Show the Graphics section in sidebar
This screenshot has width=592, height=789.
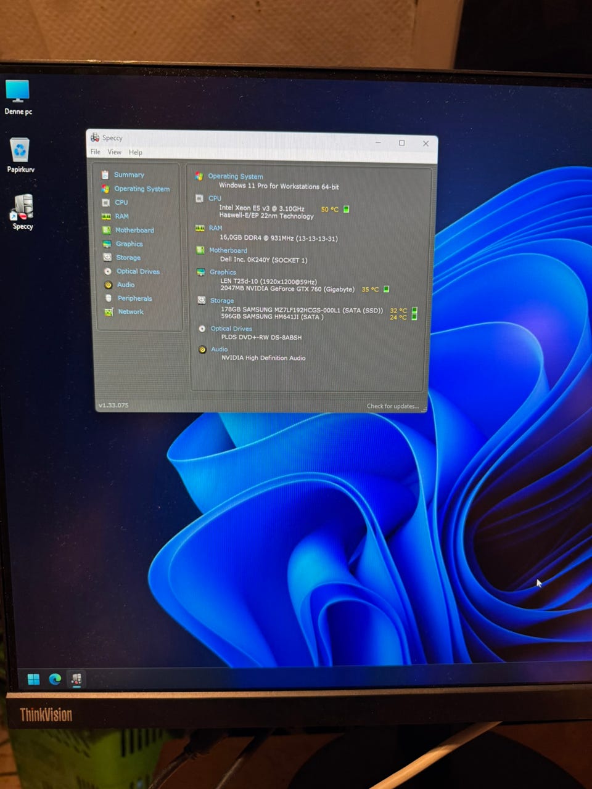pyautogui.click(x=129, y=244)
